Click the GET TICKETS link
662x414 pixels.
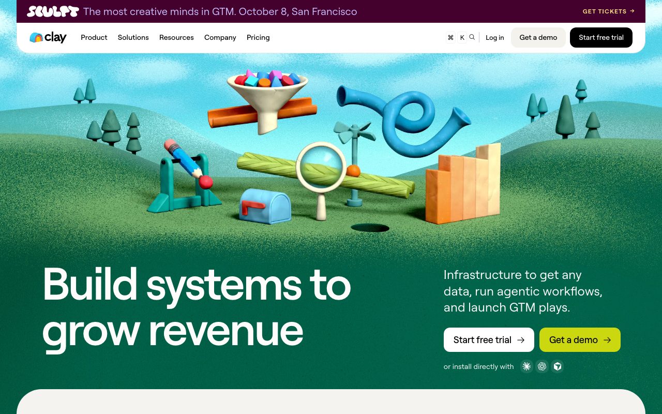pos(609,11)
